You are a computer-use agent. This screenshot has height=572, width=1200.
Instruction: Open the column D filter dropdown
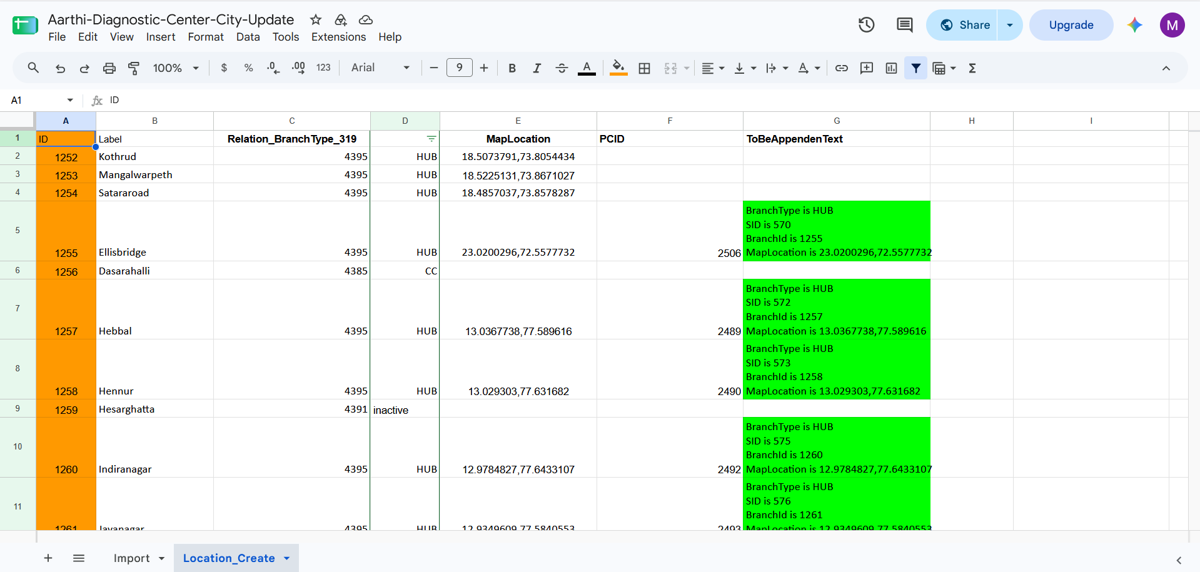[431, 139]
